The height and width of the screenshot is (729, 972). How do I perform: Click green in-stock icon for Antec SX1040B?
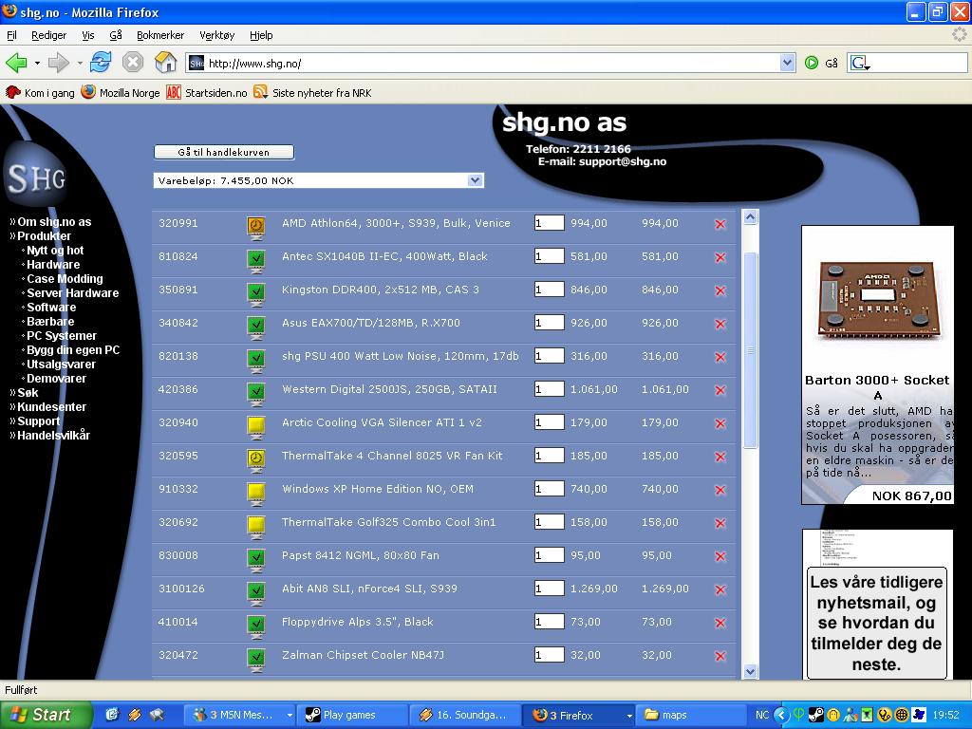256,260
